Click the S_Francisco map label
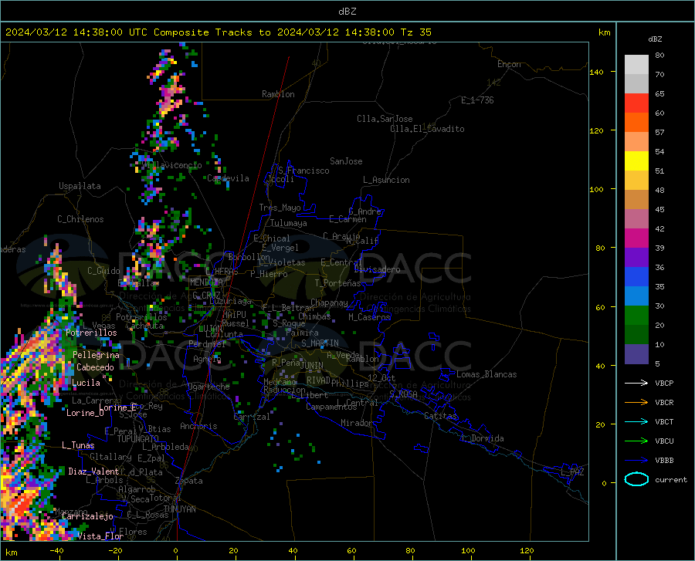695x561 pixels. coord(303,171)
